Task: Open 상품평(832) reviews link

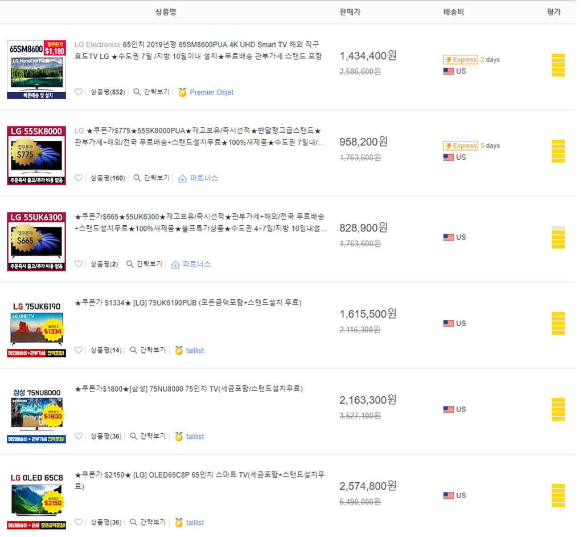Action: coord(108,92)
